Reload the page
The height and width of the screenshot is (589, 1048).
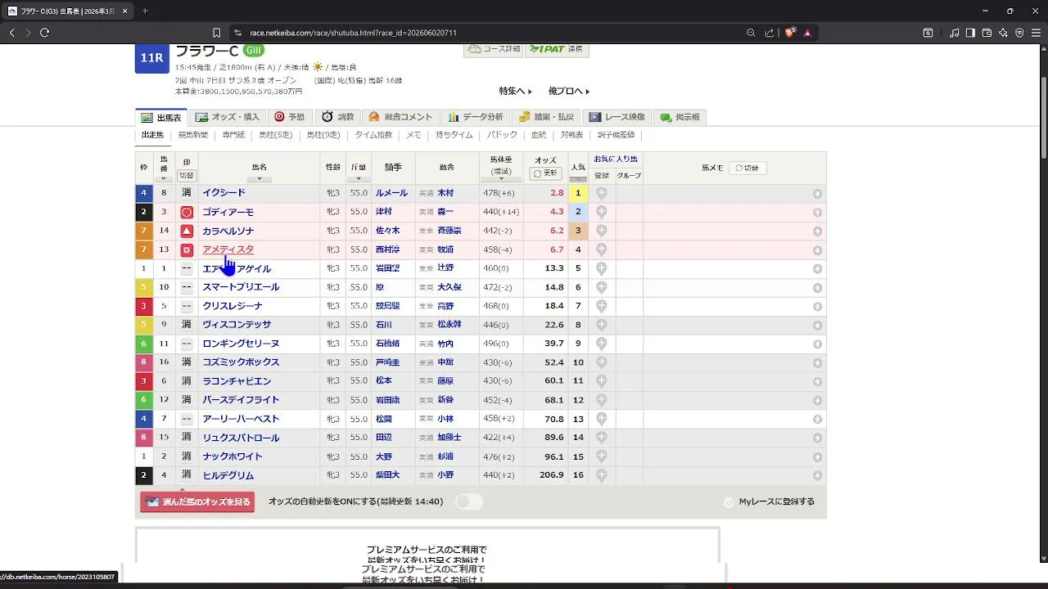point(44,33)
